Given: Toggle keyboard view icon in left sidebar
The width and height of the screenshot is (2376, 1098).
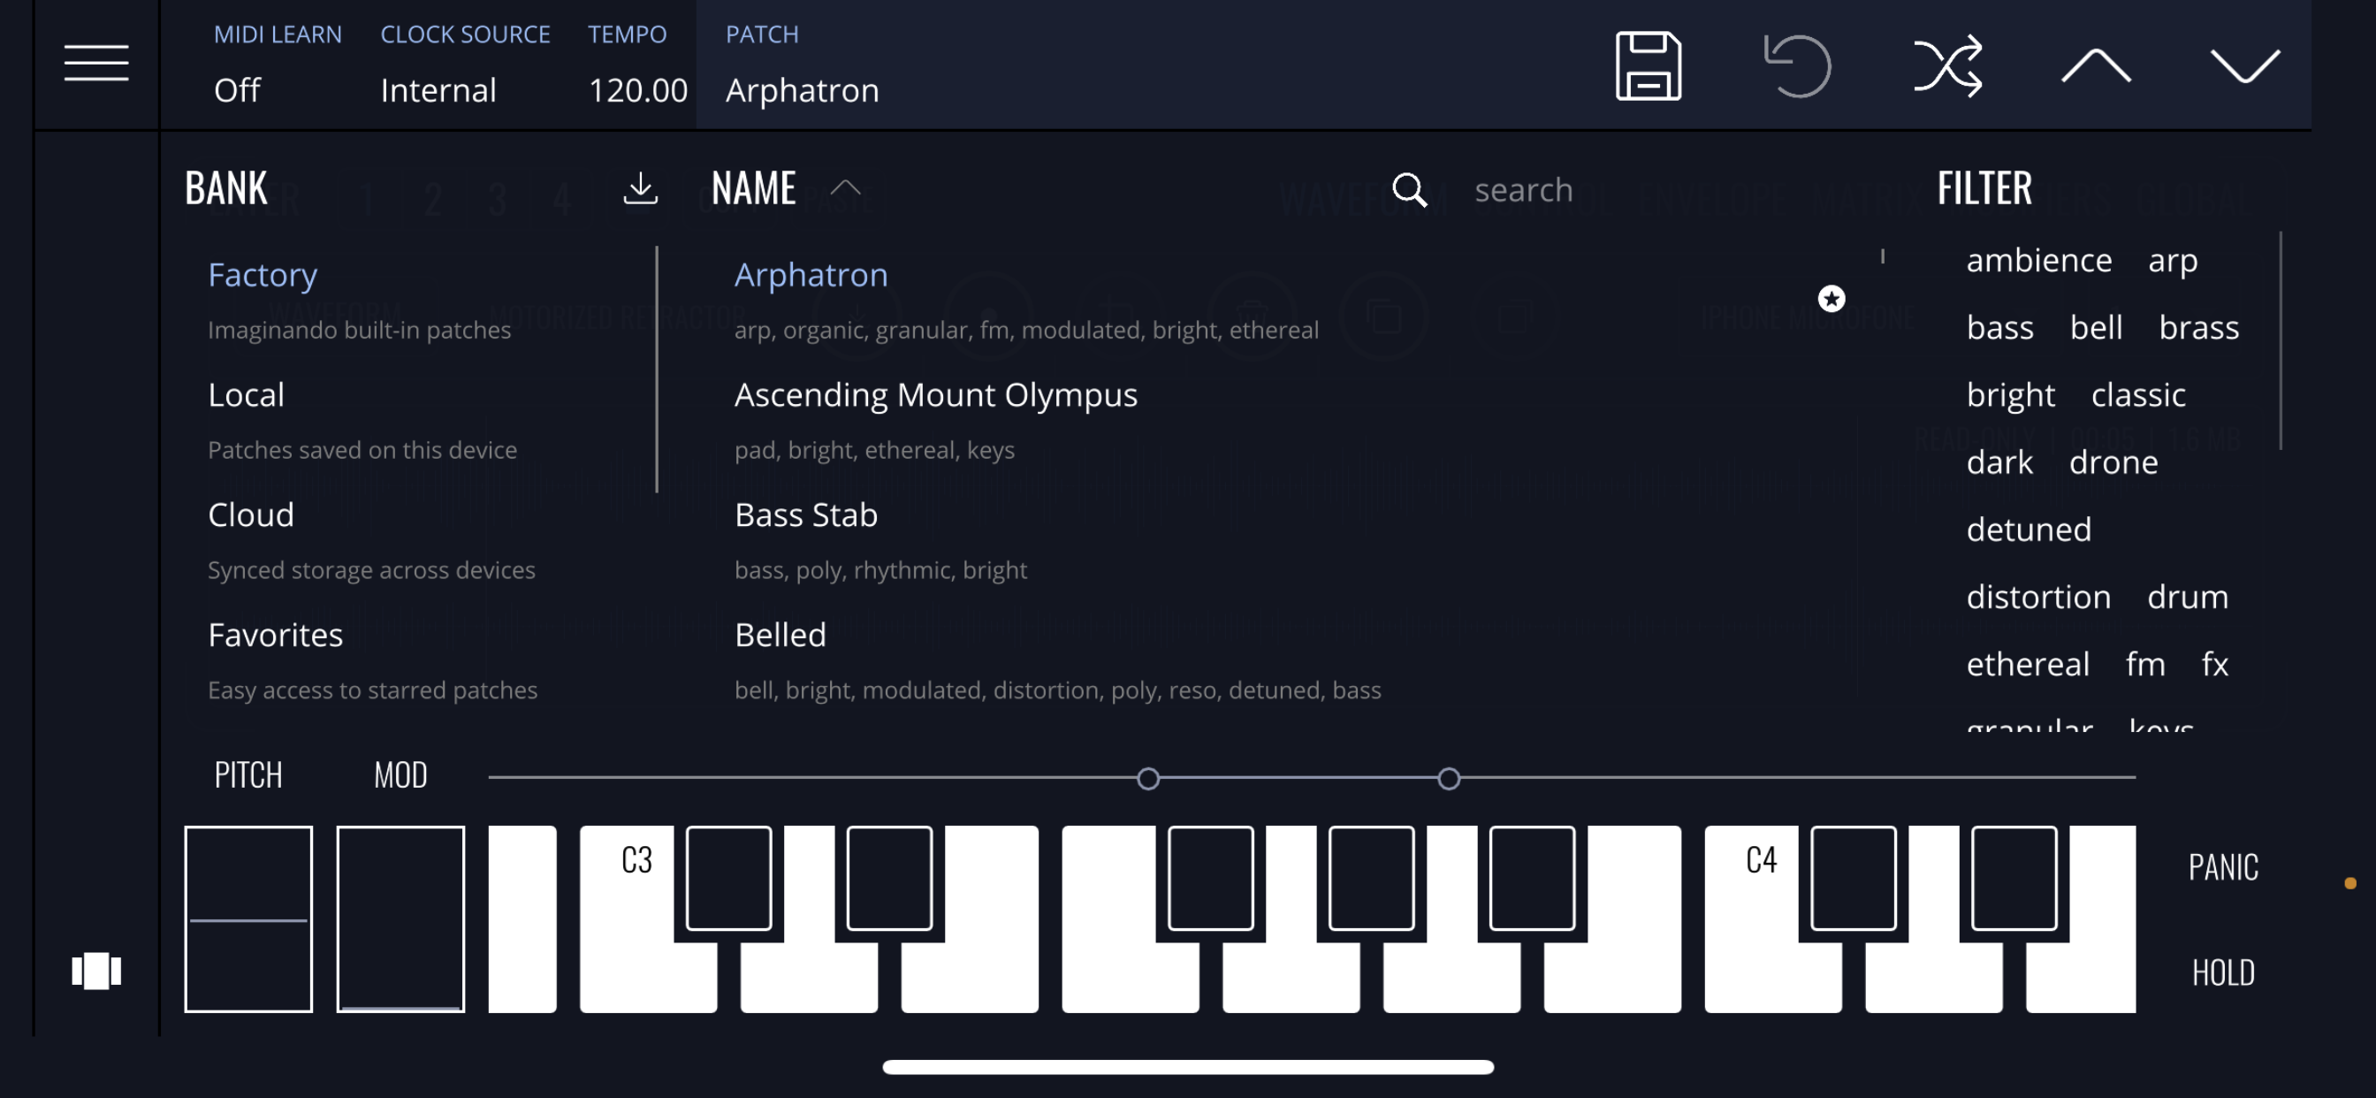Looking at the screenshot, I should tap(96, 971).
